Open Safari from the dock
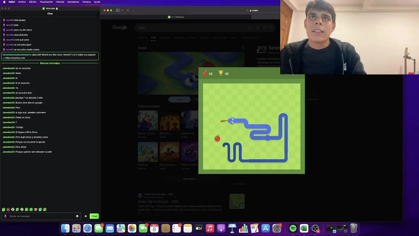Screen dimensions: 419x236 tap(87, 228)
